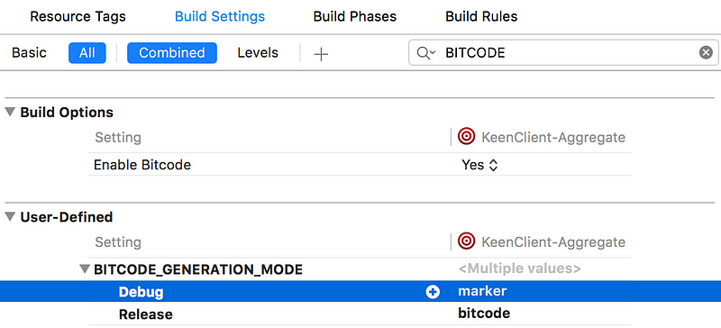Viewport: 721px width, 328px height.
Task: Click the plus icon to add build setting
Action: [321, 54]
